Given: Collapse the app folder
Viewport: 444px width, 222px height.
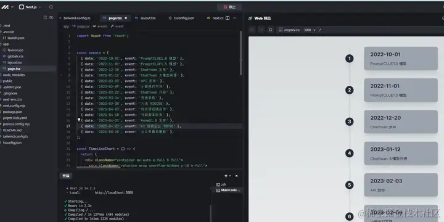Looking at the screenshot, I should 6,44.
